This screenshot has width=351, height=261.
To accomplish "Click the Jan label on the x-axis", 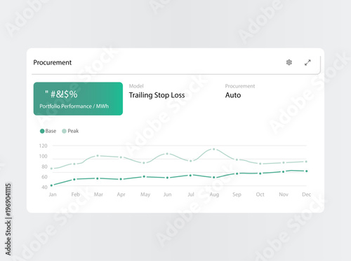I will tap(53, 195).
